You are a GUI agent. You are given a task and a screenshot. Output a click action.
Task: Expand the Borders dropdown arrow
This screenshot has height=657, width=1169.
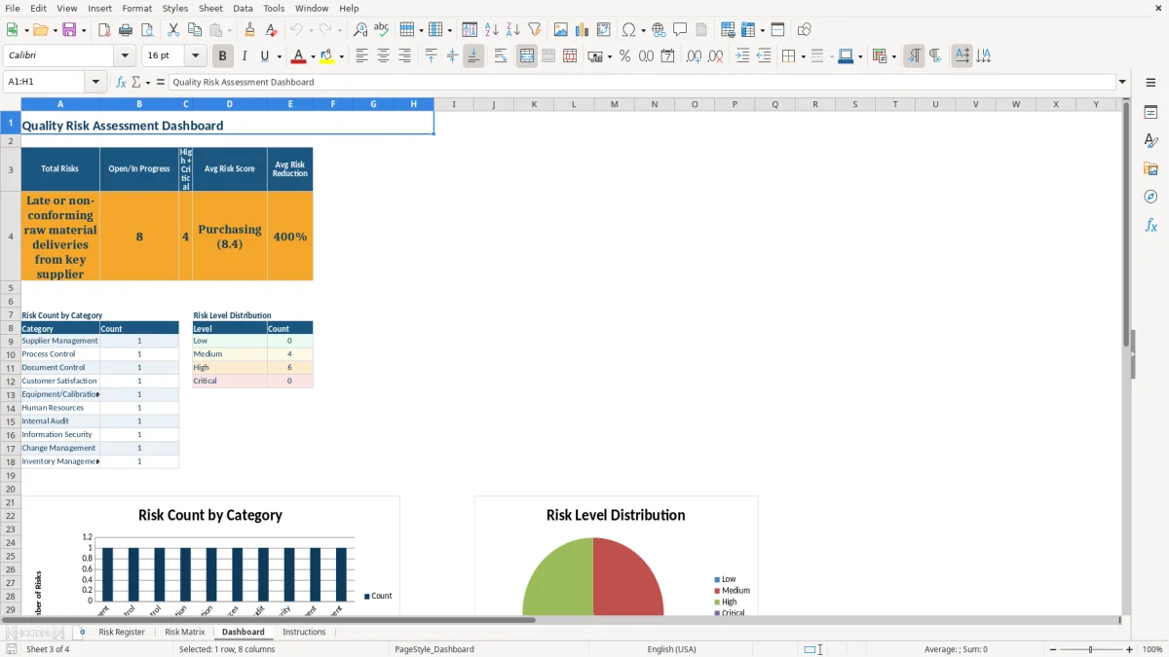pyautogui.click(x=803, y=56)
